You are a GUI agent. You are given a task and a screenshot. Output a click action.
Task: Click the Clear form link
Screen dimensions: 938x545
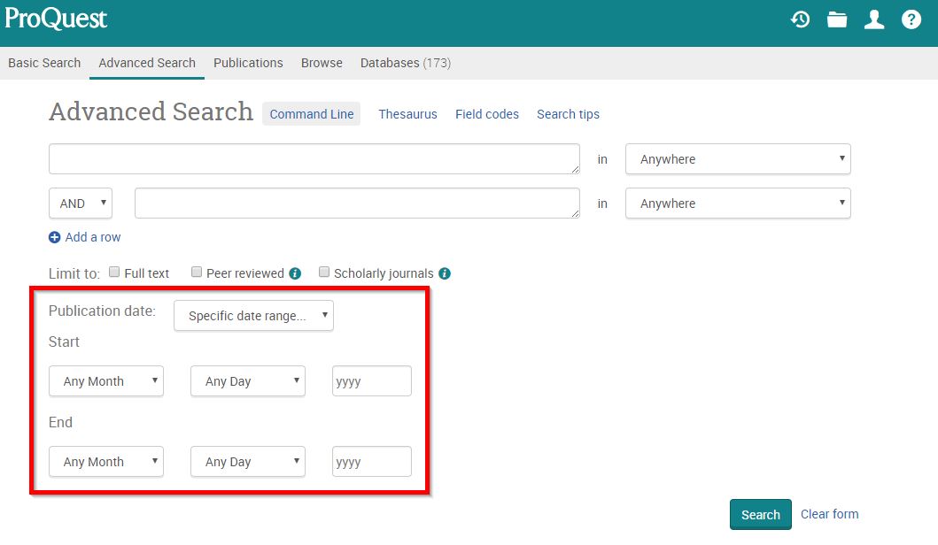point(829,514)
